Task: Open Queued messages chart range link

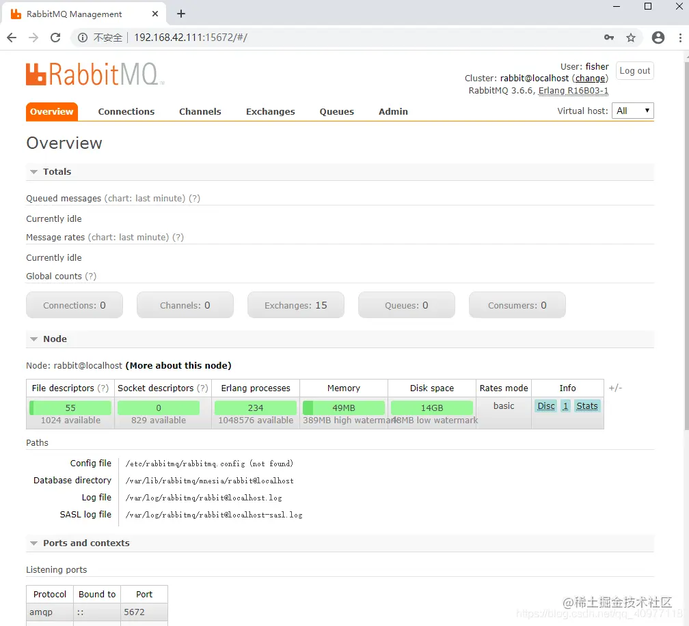Action: tap(145, 199)
